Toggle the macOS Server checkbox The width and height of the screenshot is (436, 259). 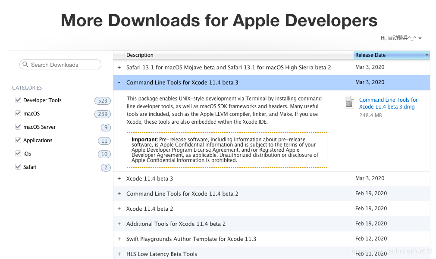[x=18, y=127]
